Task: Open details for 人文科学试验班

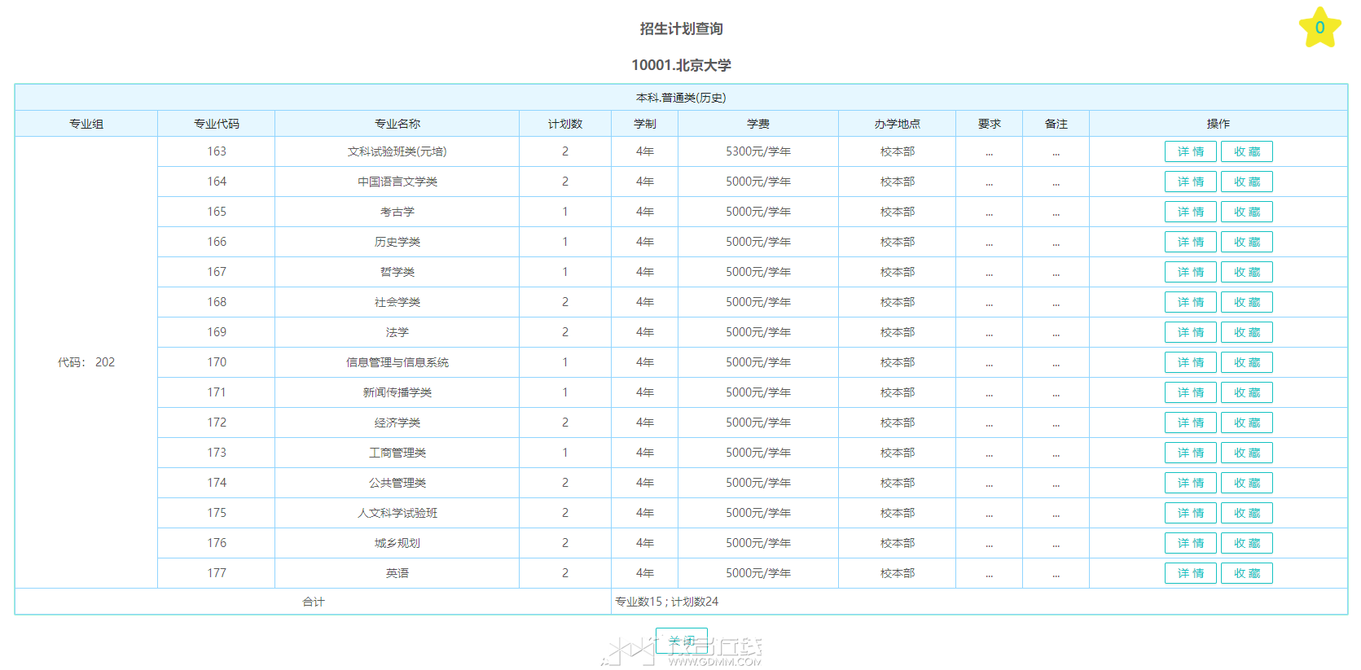Action: pos(1190,513)
